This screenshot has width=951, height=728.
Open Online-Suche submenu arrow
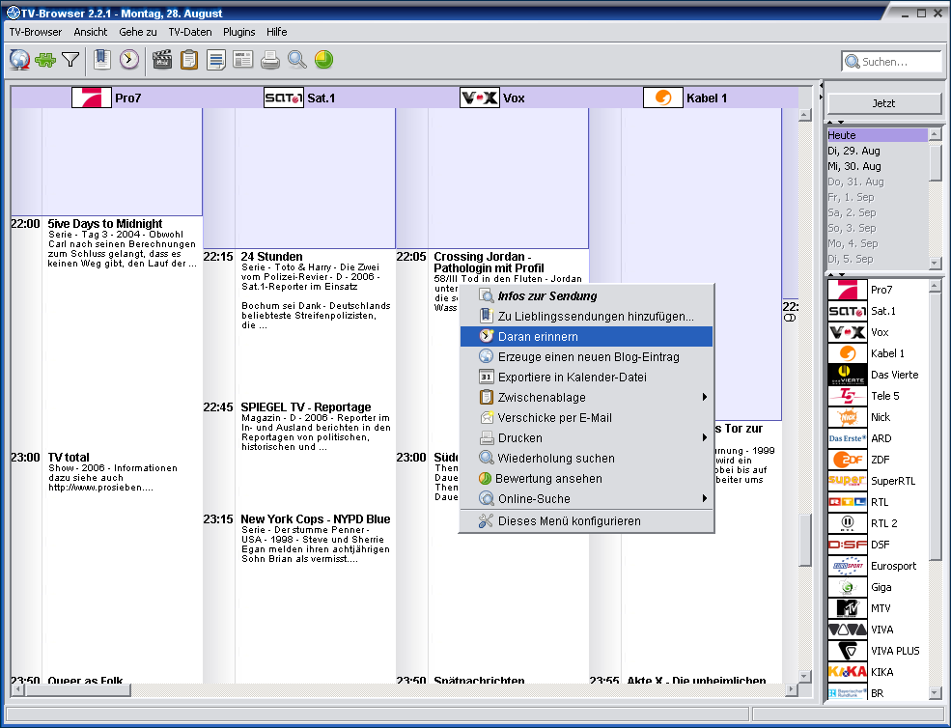705,498
